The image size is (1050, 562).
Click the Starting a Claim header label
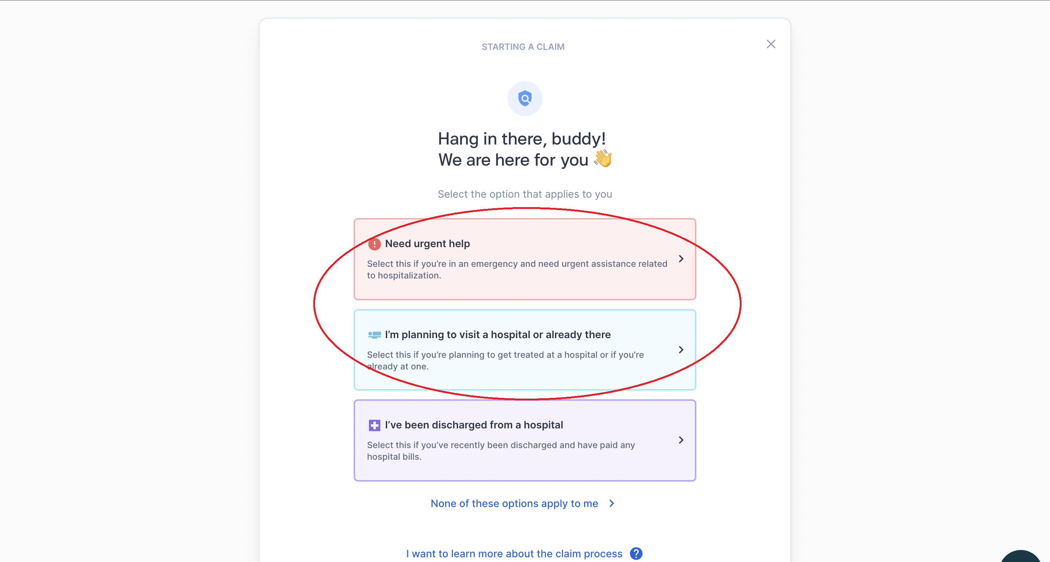523,47
